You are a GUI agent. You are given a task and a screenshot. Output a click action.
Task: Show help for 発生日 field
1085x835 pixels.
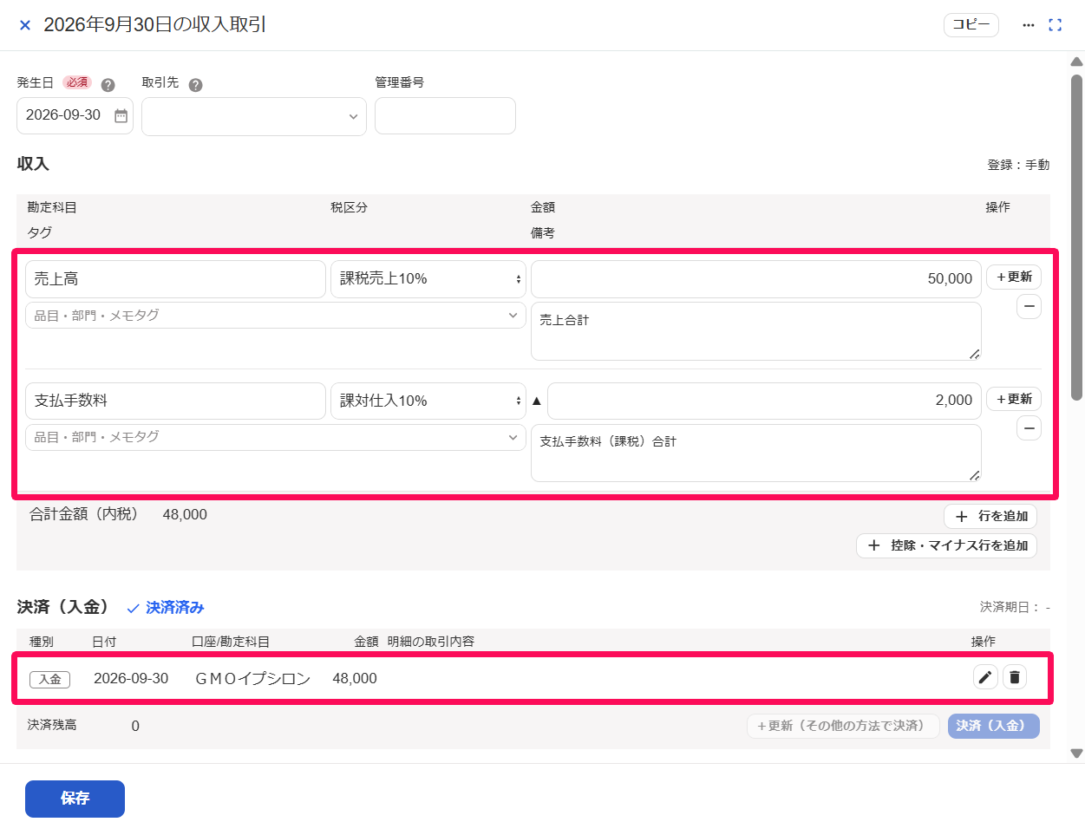108,85
